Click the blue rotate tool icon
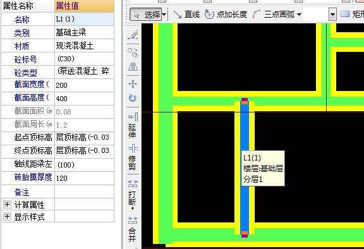This screenshot has width=364, height=249. pyautogui.click(x=133, y=98)
